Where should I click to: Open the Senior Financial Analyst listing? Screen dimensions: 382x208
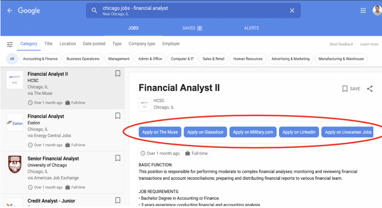(62, 173)
